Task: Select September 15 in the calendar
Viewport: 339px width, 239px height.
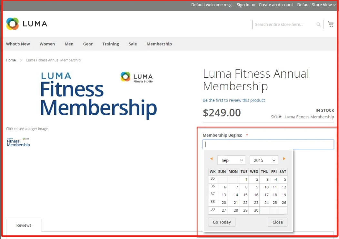Action: (245, 195)
